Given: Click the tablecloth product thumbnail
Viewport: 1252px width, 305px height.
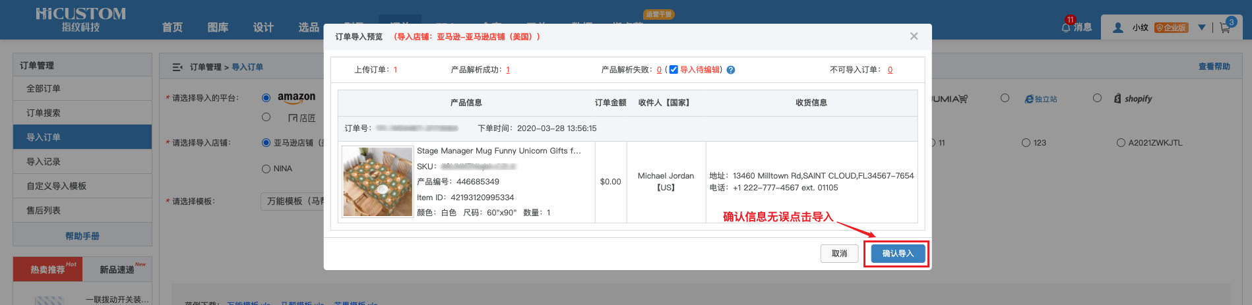Looking at the screenshot, I should click(378, 182).
